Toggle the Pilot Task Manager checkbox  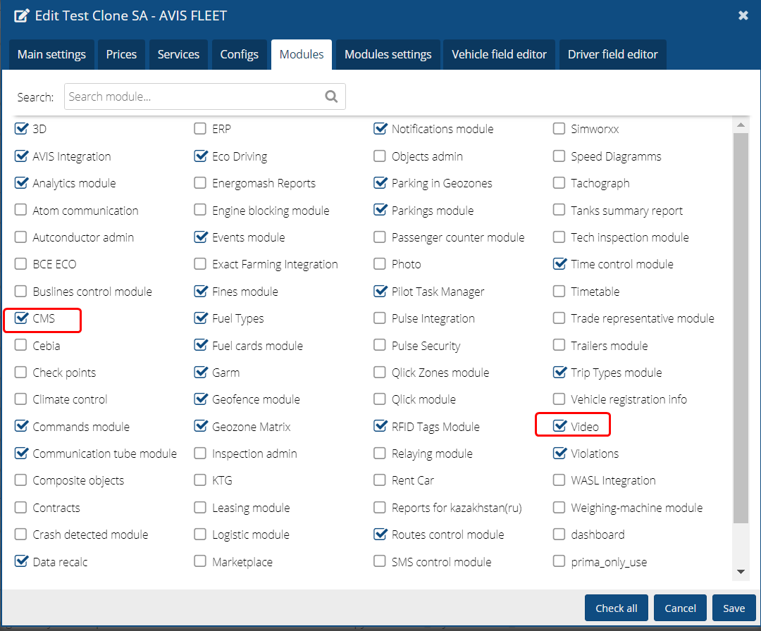380,292
